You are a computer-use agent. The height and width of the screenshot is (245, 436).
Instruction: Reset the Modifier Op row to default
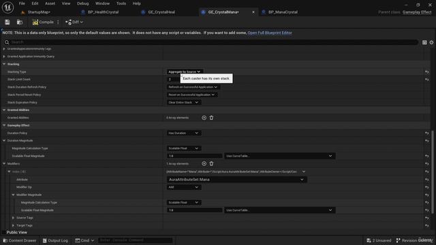pyautogui.click(x=427, y=188)
